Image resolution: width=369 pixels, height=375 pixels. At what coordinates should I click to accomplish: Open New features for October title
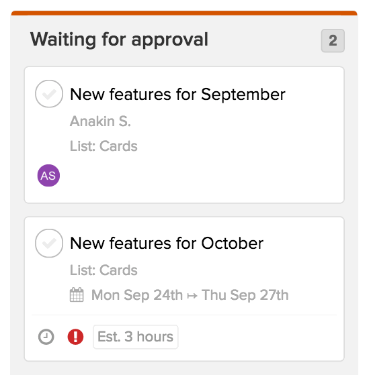[167, 244]
